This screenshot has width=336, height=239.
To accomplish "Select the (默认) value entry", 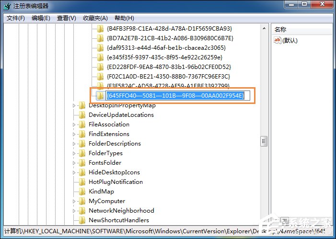I will (x=290, y=40).
